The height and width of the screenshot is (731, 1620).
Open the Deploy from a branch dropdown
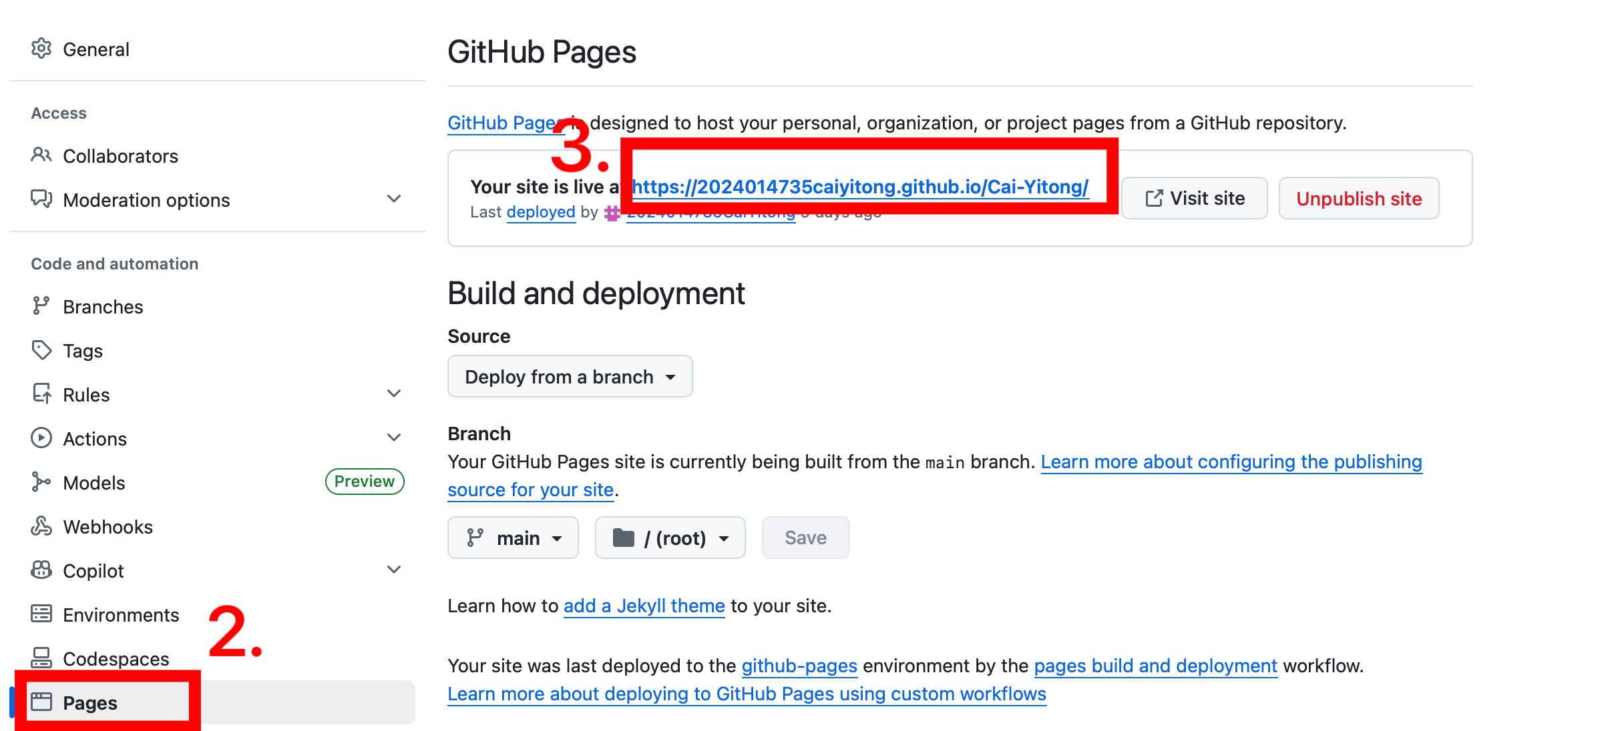pos(570,377)
